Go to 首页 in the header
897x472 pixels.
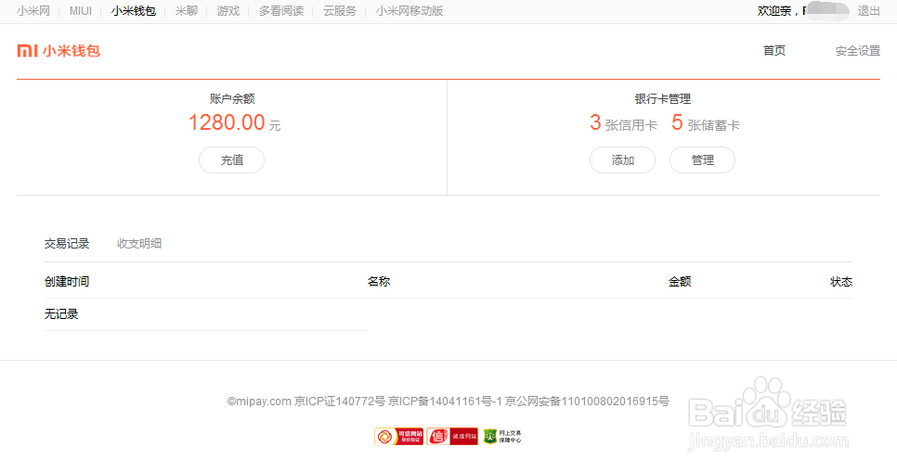(x=774, y=51)
